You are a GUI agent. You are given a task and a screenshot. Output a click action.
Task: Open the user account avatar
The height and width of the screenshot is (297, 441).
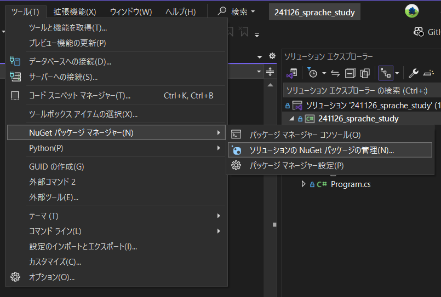coord(411,11)
